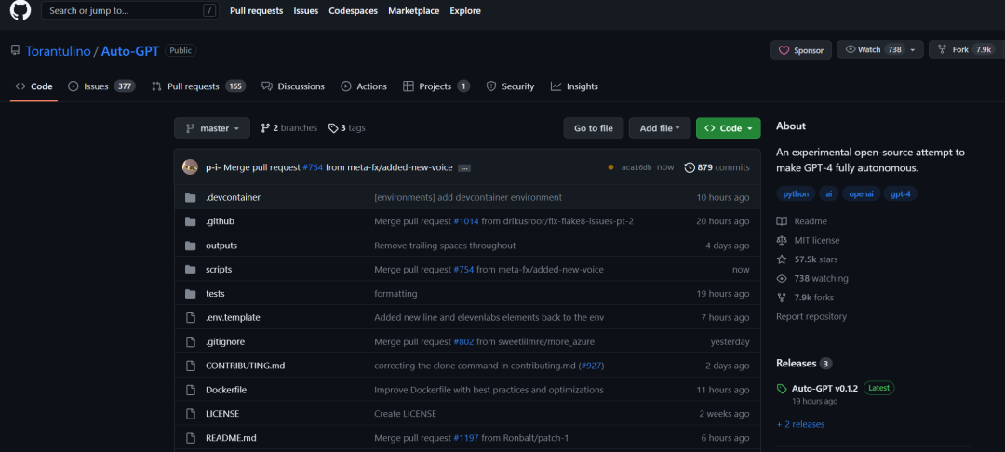Screen dimensions: 1005x452
Task: Open the Discussions tab
Action: [x=293, y=86]
